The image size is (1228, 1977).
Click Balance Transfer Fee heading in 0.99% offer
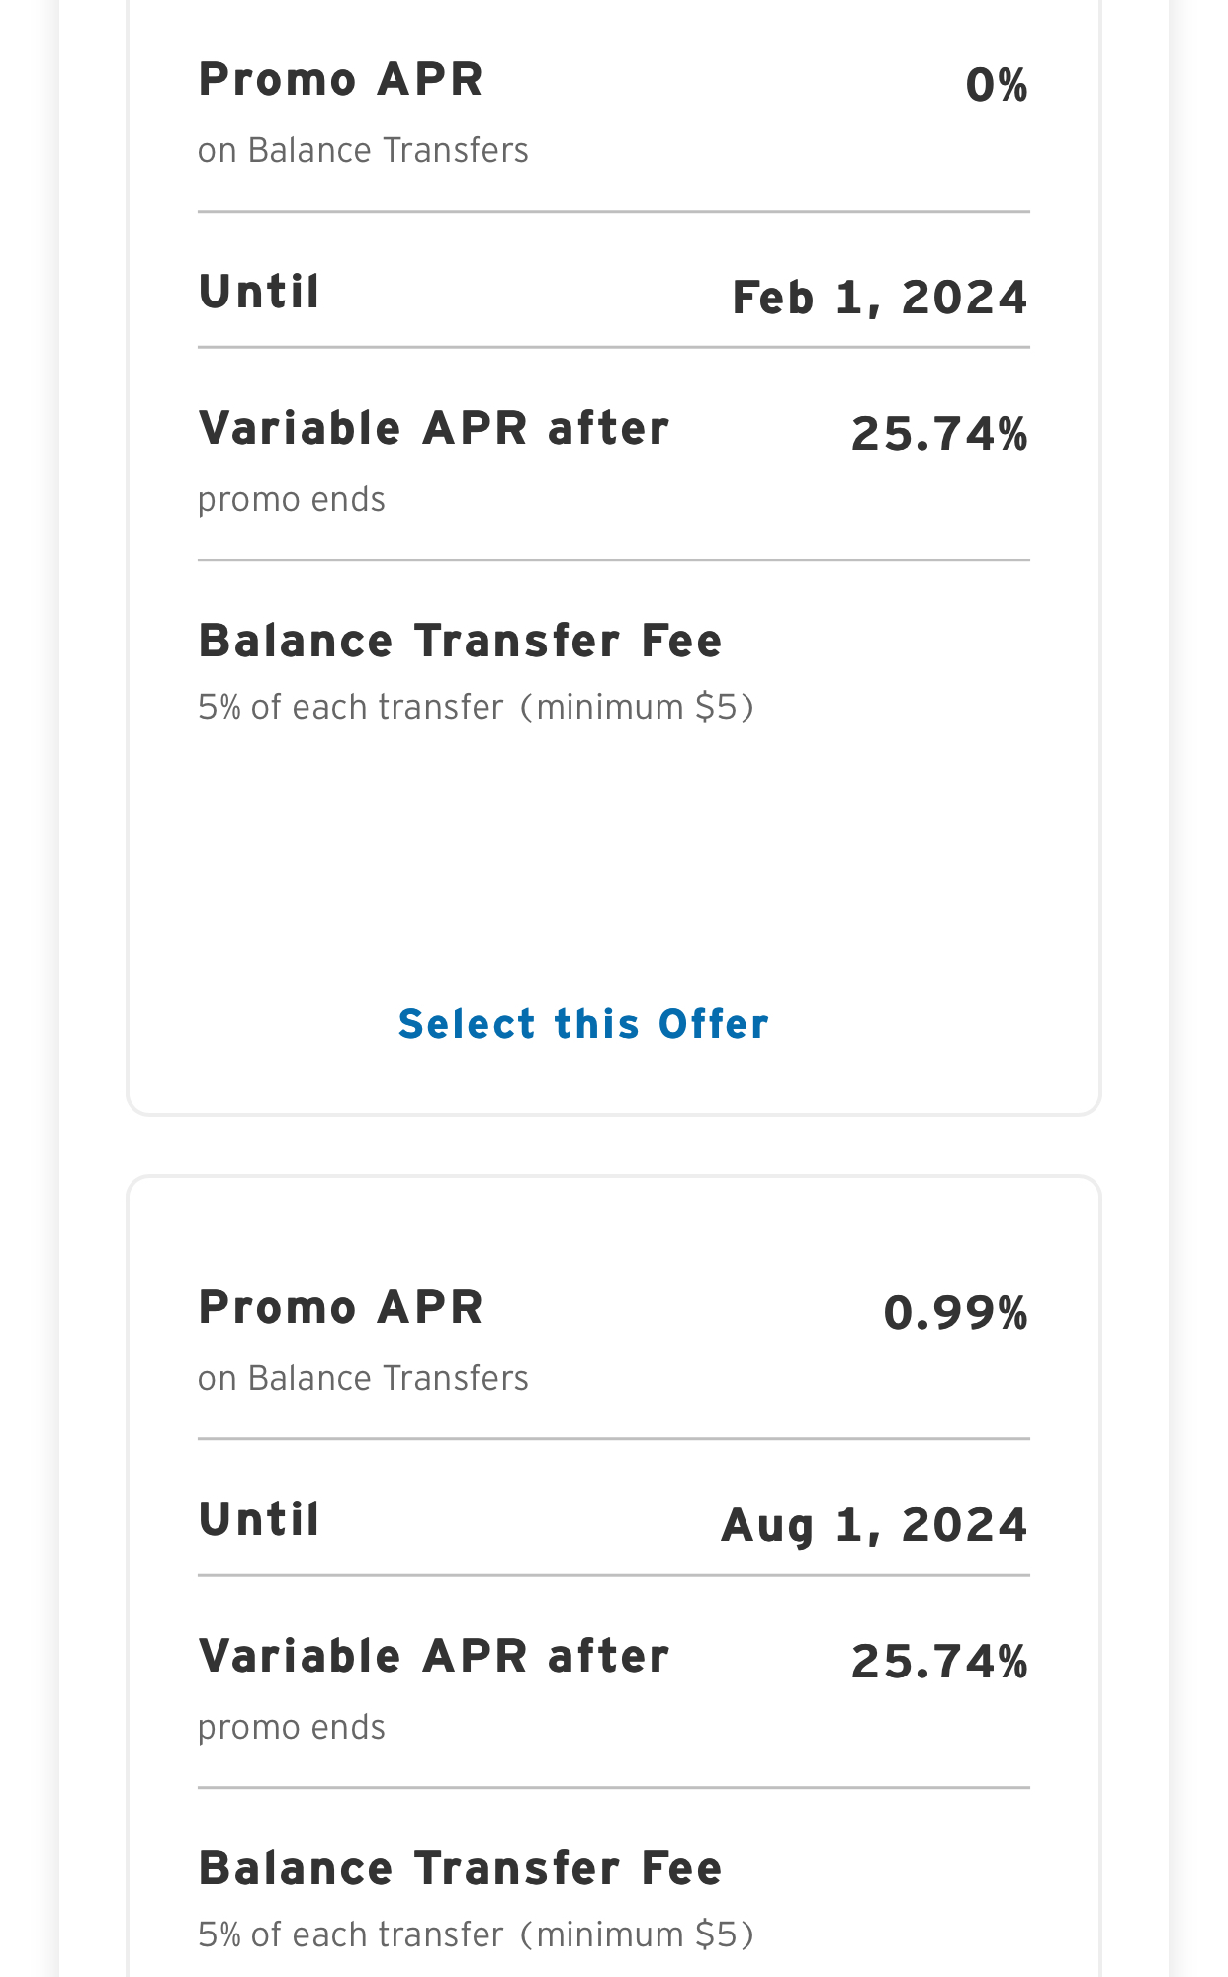(461, 1868)
